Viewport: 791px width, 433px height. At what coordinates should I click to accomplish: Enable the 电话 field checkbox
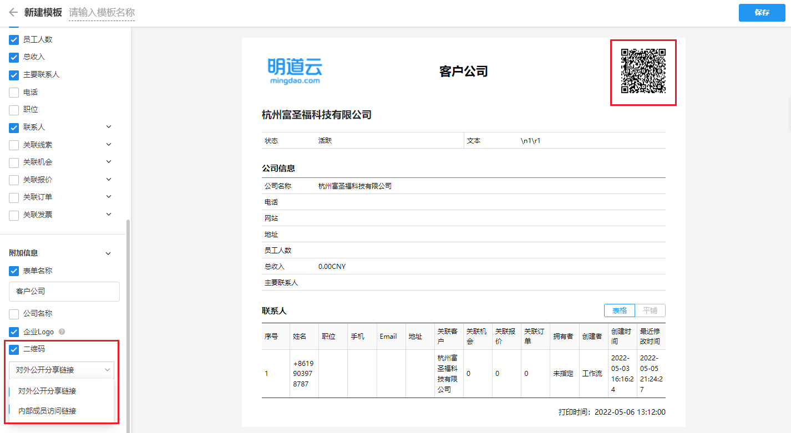coord(14,93)
